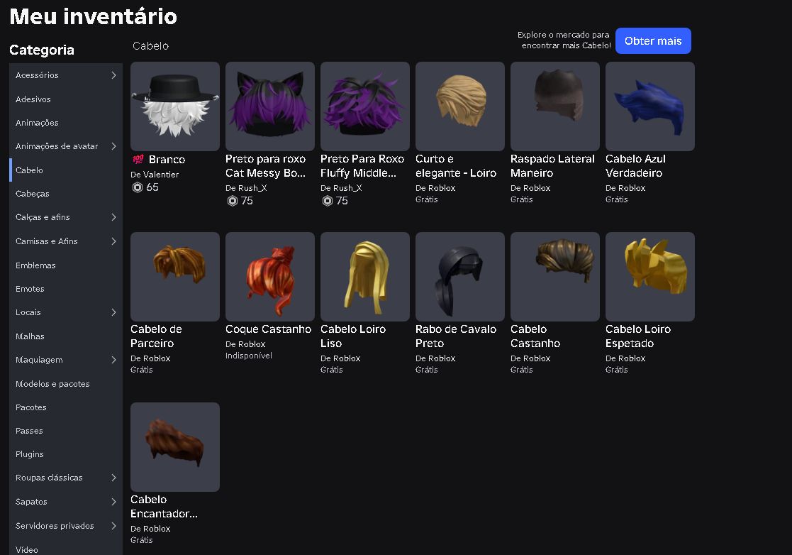The image size is (792, 555).
Task: Open Roblox creator link under Coque Castanho
Action: (x=252, y=344)
